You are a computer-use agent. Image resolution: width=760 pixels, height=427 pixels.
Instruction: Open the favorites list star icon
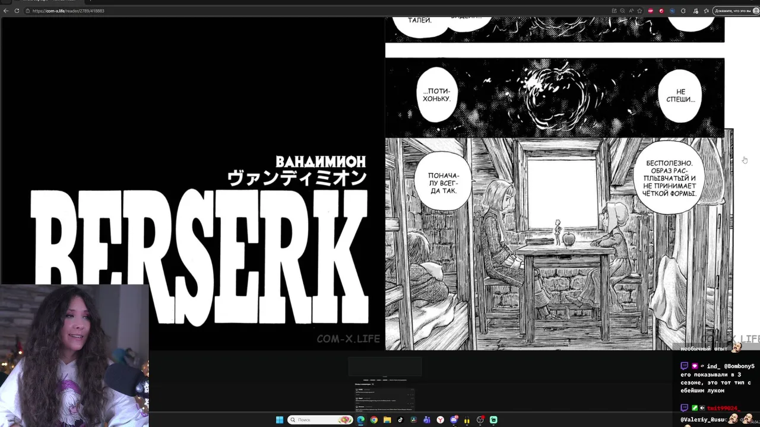point(706,11)
